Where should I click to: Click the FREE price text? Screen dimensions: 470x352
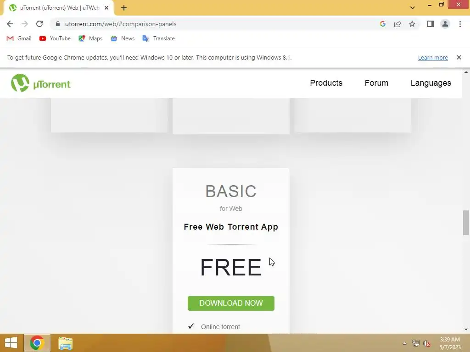coord(231,267)
